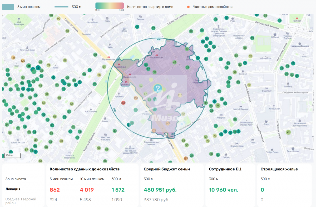Screen dimensions: 316x207
Task: Toggle the Частные домохозяйства orange dot
Action: [188, 7]
